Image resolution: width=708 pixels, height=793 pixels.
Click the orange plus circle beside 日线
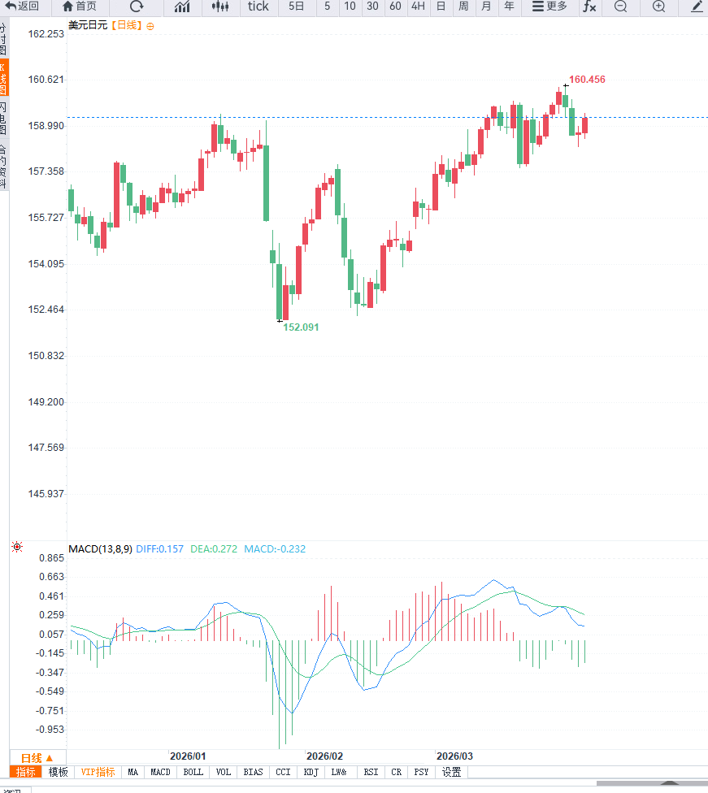pyautogui.click(x=150, y=26)
